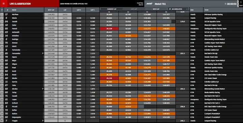Click Antonelli's best lap 1:46.834
The height and width of the screenshot is (123, 243).
click(x=51, y=32)
